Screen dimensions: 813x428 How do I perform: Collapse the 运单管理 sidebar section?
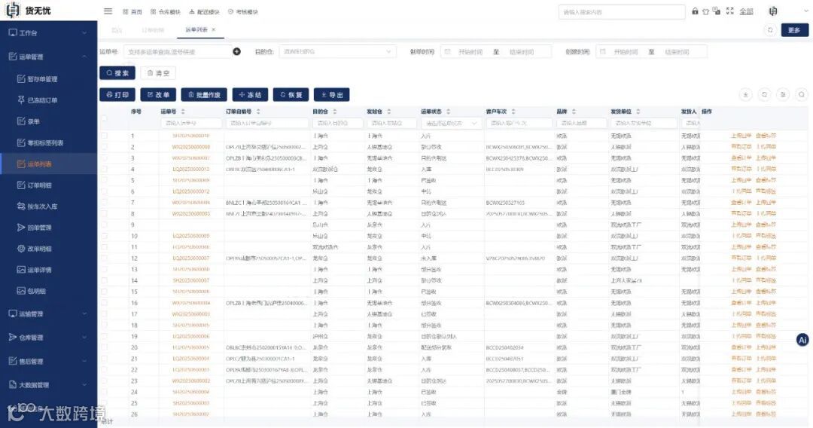[x=48, y=57]
